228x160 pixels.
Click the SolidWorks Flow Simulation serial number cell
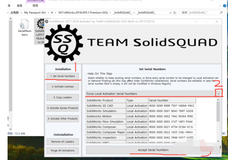pyautogui.click(x=172, y=122)
